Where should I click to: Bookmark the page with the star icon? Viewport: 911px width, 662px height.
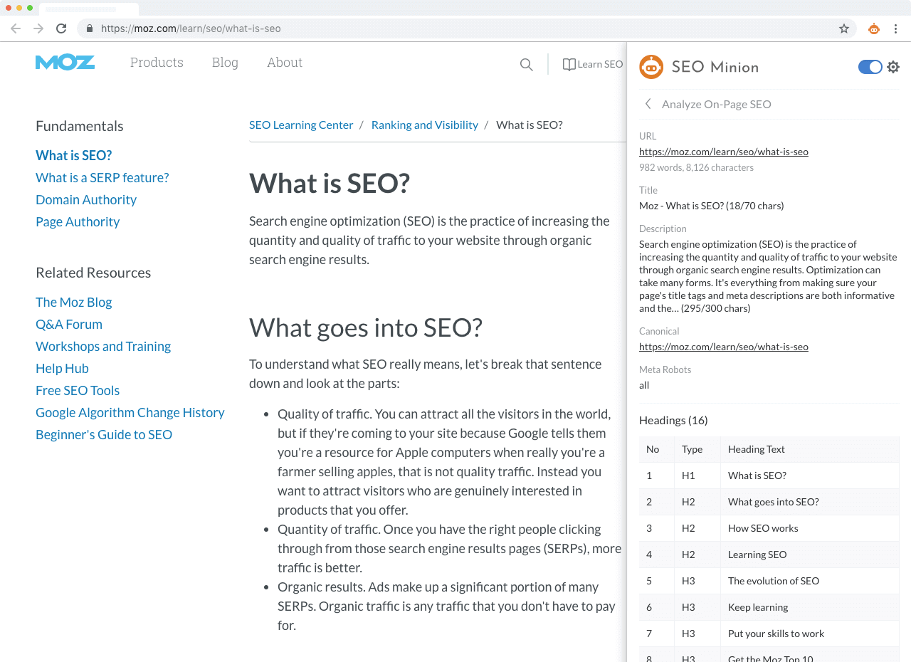pyautogui.click(x=843, y=28)
